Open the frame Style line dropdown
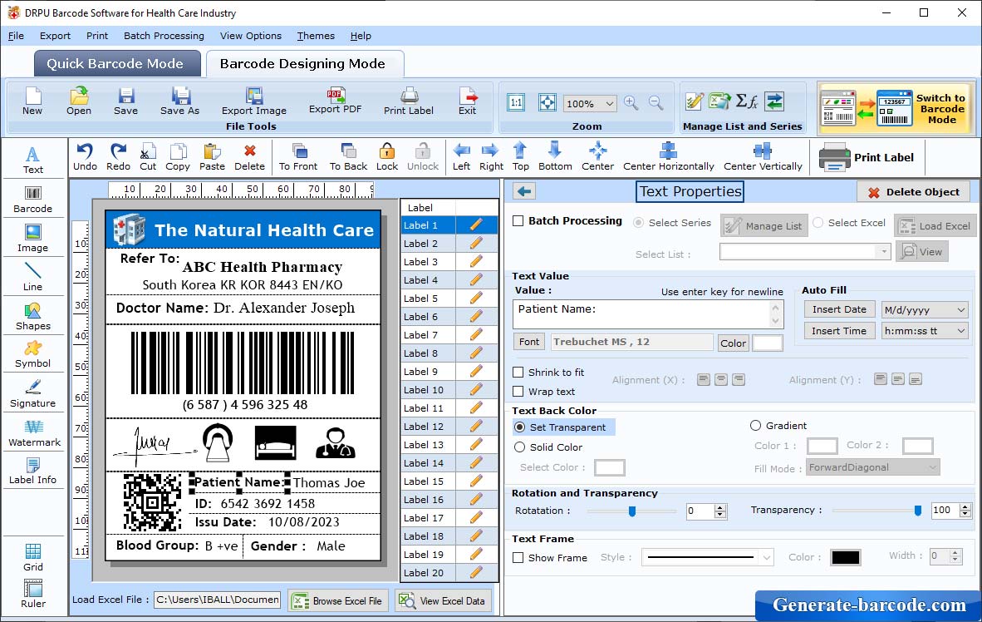The image size is (982, 622). click(767, 557)
